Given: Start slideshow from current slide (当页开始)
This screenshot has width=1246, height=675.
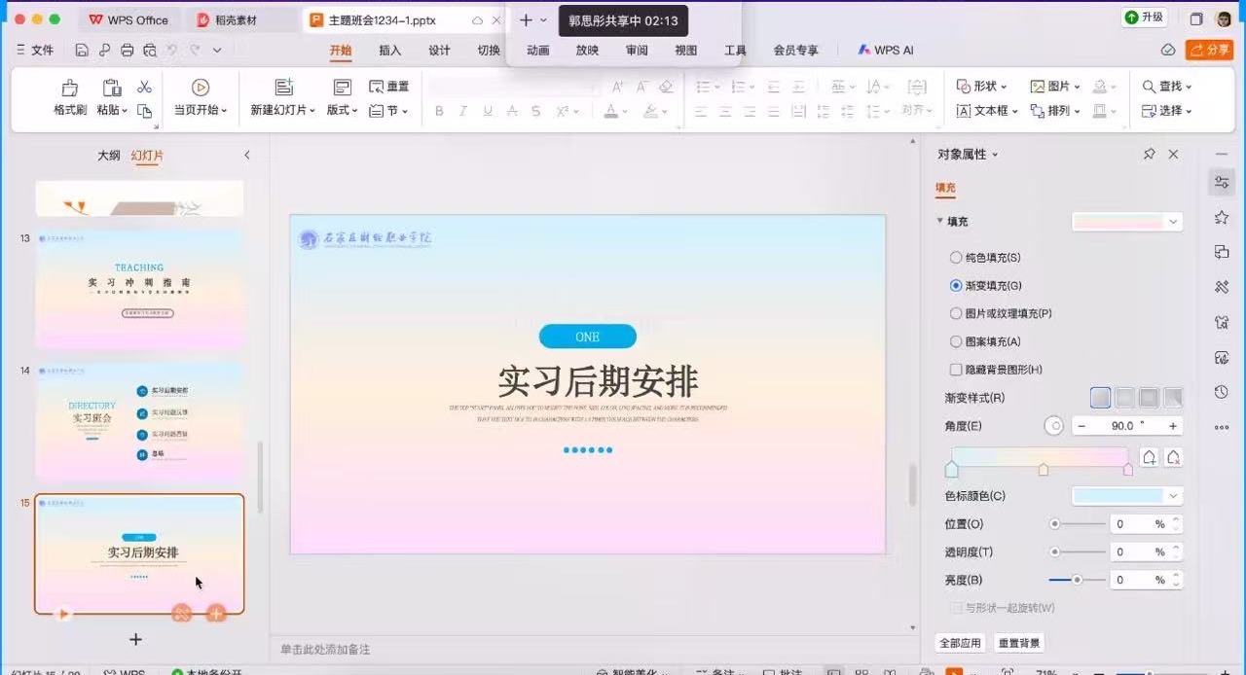Looking at the screenshot, I should [x=200, y=89].
